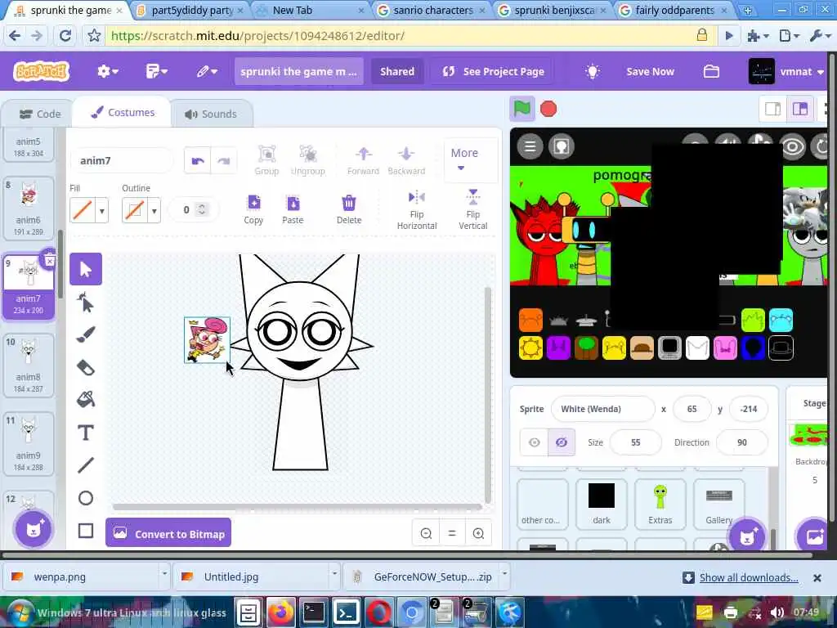This screenshot has height=628, width=837.
Task: Open wenpa.png download options arrow
Action: [164, 575]
